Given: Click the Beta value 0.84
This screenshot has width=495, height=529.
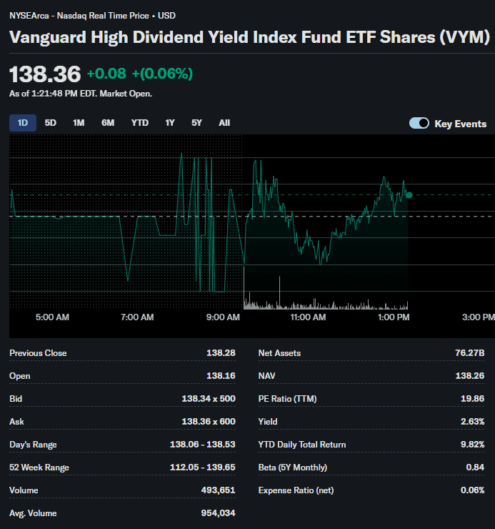Looking at the screenshot, I should (x=475, y=468).
